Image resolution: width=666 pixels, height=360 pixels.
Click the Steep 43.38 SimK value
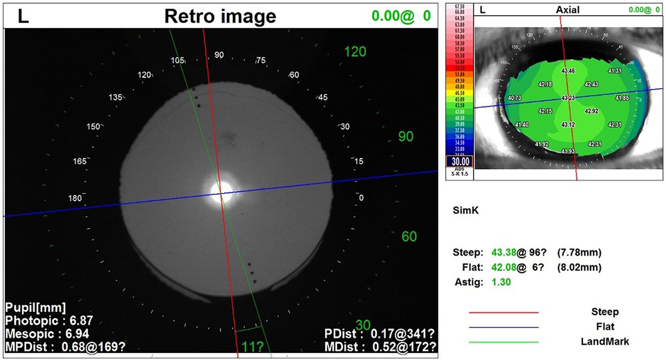(x=504, y=252)
